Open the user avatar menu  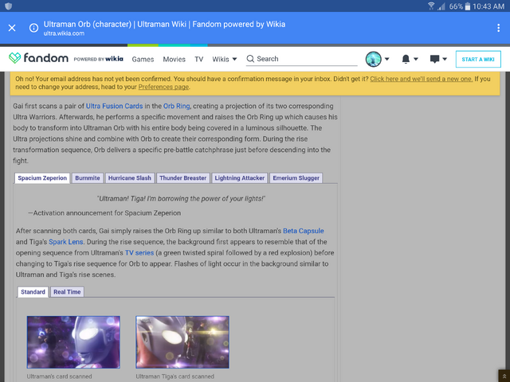373,59
